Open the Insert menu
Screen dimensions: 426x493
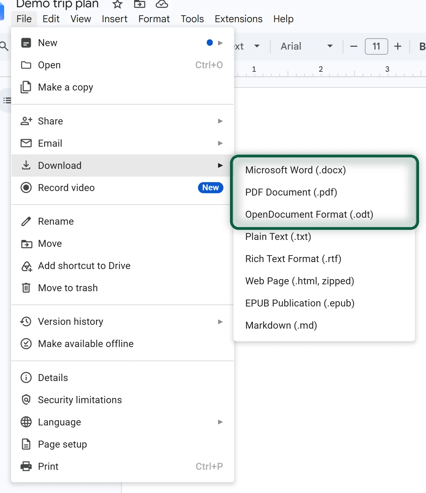[x=114, y=19]
